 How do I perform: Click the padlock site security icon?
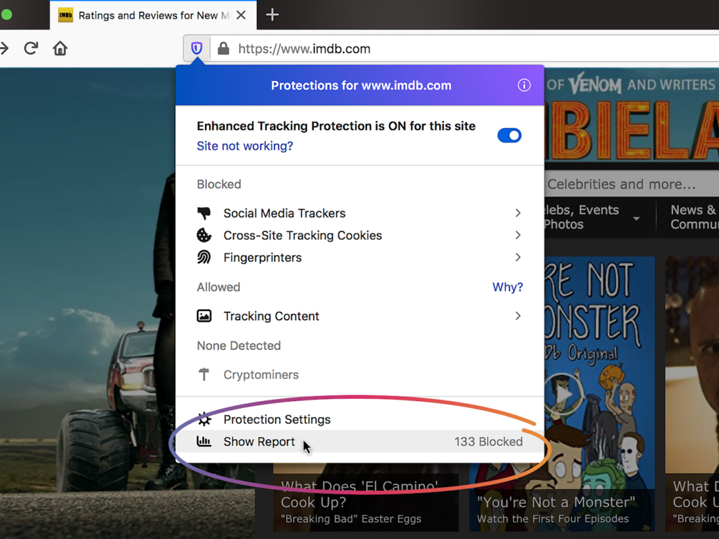[223, 48]
